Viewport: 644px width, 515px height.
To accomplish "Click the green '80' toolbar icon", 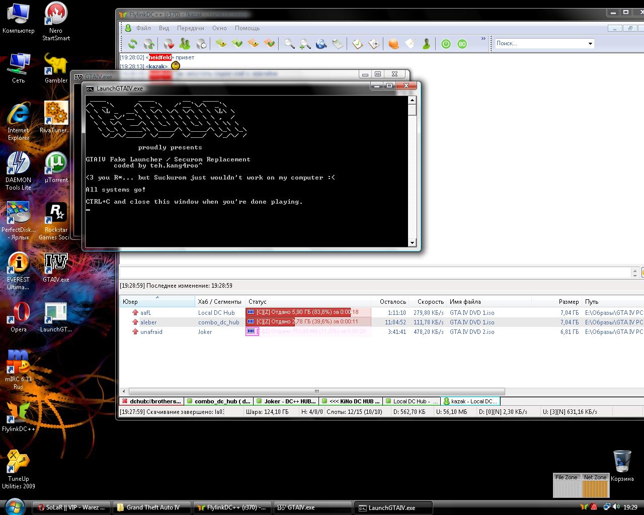I will click(x=462, y=44).
